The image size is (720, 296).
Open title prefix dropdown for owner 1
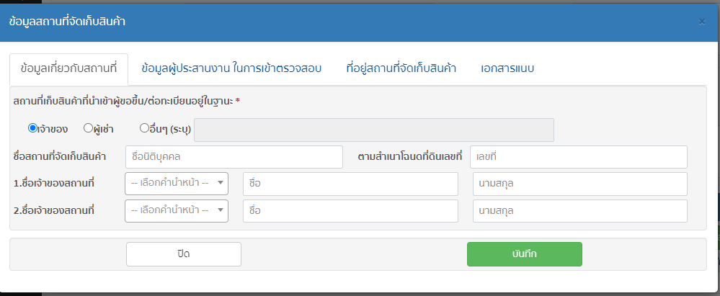click(177, 184)
